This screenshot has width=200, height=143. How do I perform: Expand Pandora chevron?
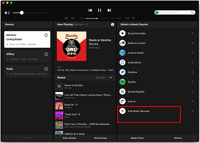192,72
